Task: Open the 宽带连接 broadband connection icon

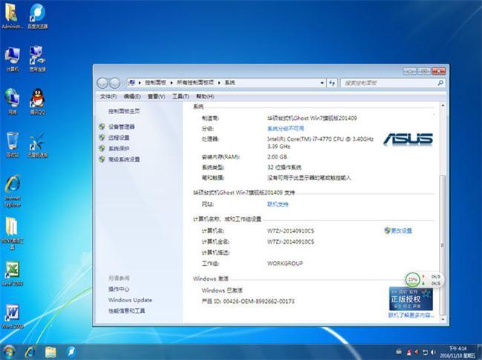Action: (37, 57)
